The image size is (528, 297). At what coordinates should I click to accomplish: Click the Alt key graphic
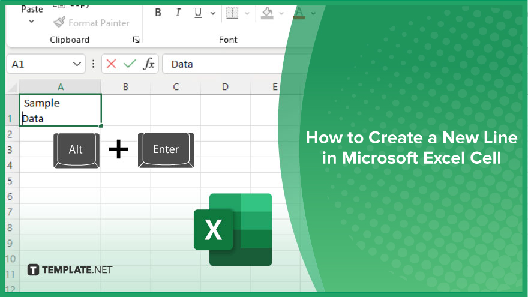point(76,150)
